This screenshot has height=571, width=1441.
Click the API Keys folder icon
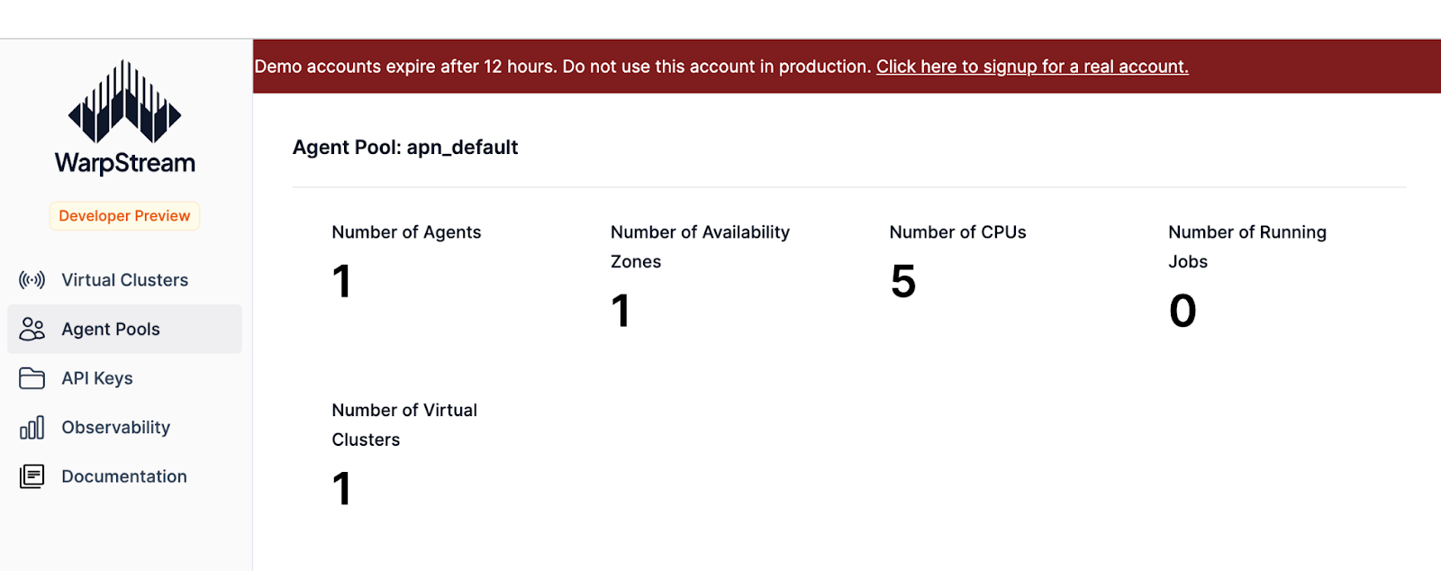pos(32,378)
